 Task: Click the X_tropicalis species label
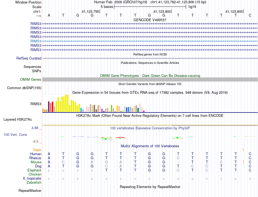point(32,179)
